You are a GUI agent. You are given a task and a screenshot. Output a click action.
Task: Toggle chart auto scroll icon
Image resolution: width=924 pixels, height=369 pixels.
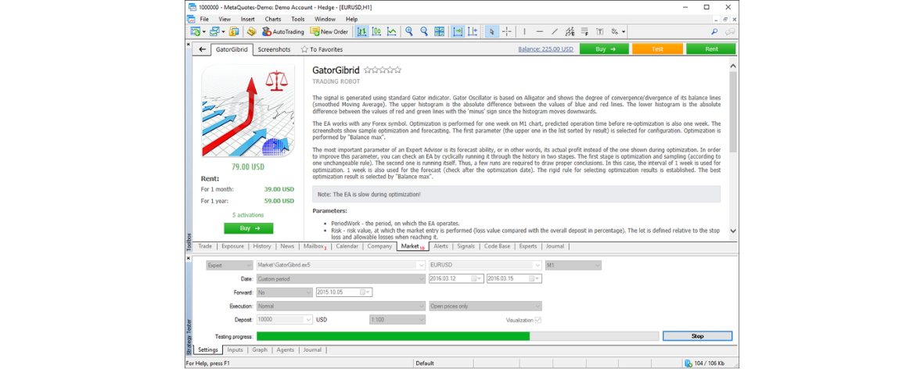457,32
